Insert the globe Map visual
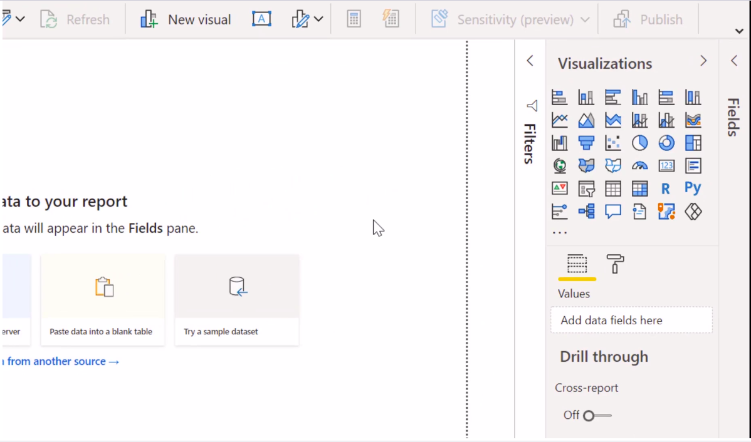The image size is (751, 442). coord(559,165)
